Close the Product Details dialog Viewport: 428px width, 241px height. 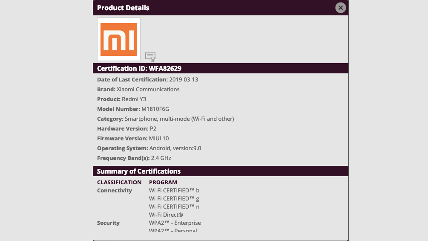click(x=340, y=8)
